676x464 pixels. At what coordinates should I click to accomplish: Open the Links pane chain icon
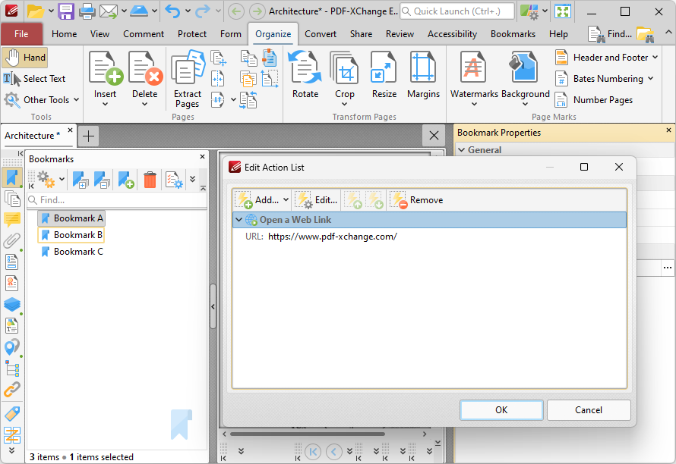tap(11, 390)
